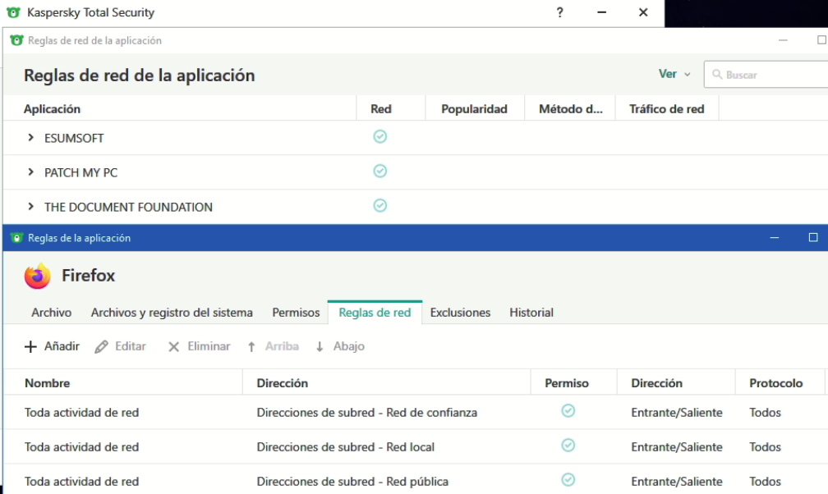This screenshot has width=828, height=494.
Task: Sort by Permiso column header
Action: 567,382
